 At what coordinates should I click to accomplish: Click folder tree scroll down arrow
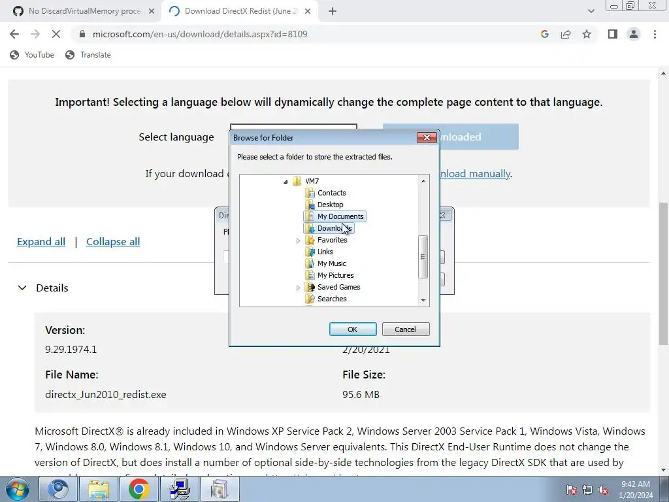(x=423, y=301)
